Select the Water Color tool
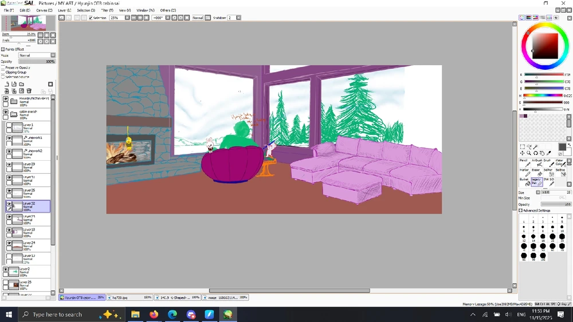The height and width of the screenshot is (322, 573). pyautogui.click(x=560, y=162)
